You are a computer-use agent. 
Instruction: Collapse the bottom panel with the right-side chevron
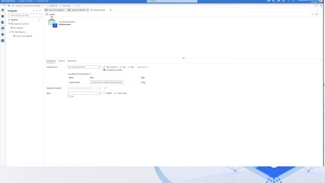coord(321,61)
